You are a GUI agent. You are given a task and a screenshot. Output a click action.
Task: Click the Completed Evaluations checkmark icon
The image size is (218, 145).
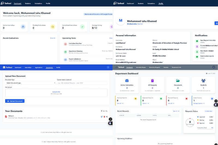pos(82,27)
